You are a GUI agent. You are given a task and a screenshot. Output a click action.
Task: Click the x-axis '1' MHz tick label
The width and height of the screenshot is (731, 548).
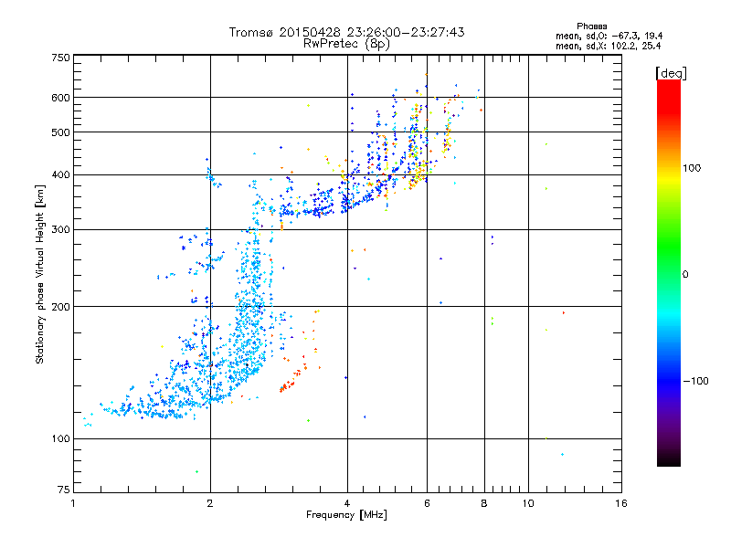pos(73,503)
